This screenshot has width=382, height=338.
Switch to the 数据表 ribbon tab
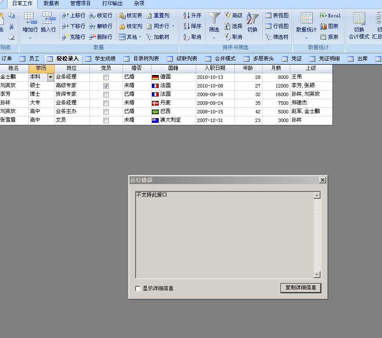[52, 3]
